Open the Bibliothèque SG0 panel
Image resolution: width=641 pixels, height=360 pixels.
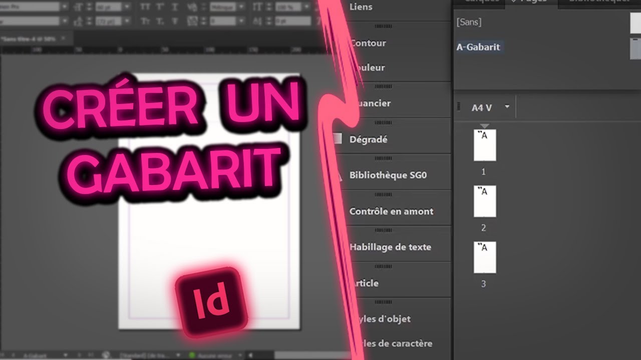pos(388,175)
